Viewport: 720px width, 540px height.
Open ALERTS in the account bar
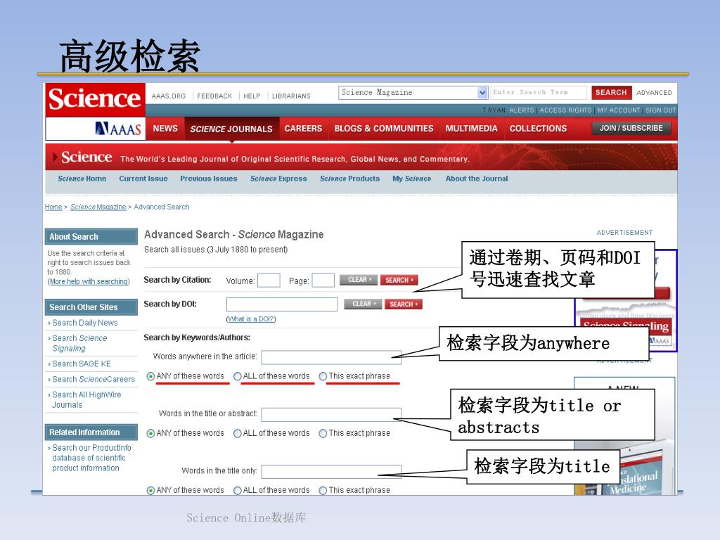(522, 110)
